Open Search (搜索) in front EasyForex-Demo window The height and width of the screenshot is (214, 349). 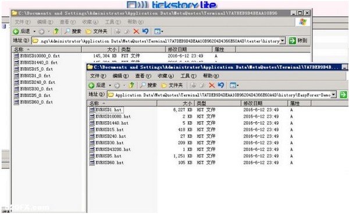pyautogui.click(x=148, y=85)
